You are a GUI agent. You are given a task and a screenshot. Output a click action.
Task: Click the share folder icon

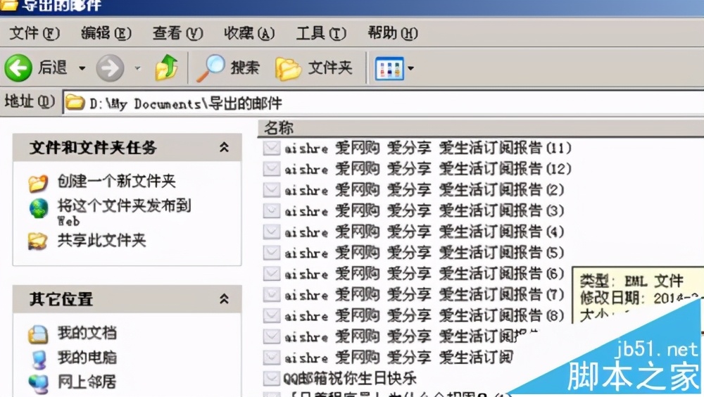pyautogui.click(x=38, y=241)
